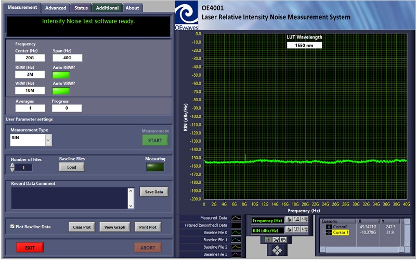The image size is (416, 260).
Task: Click the Frequency (Hz) axis label box
Action: tap(267, 221)
